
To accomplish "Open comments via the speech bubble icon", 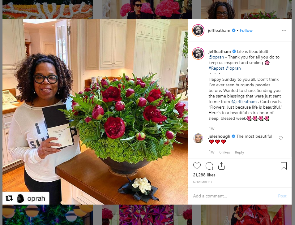I will 209,166.
